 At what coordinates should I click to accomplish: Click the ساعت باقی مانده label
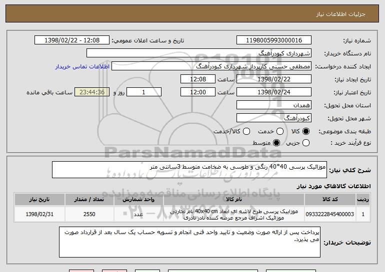49,92
